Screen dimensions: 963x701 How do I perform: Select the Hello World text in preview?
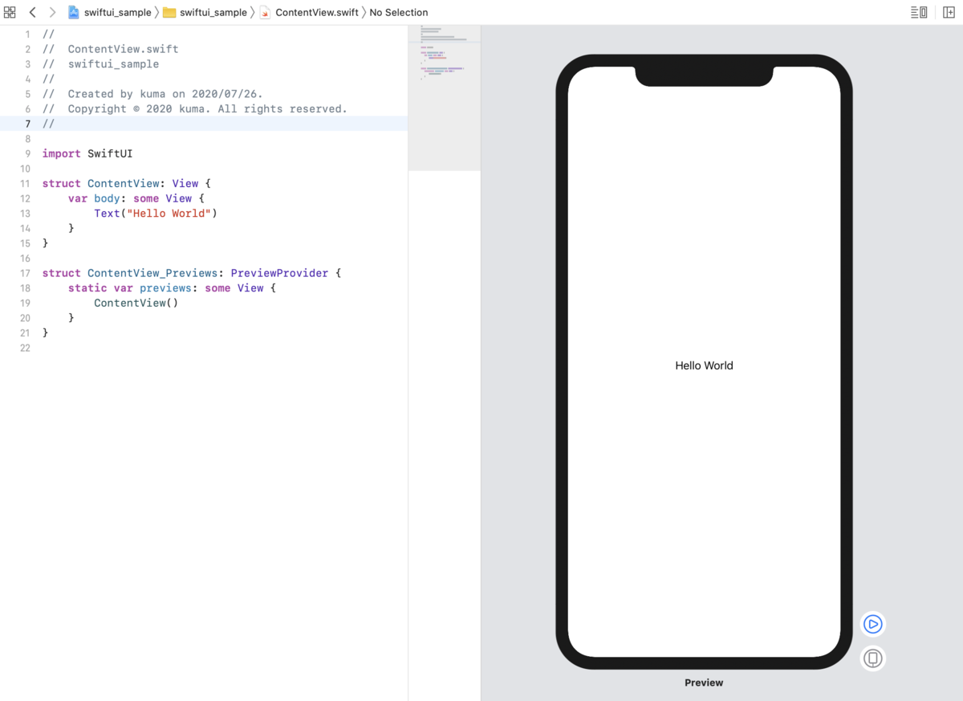point(704,365)
